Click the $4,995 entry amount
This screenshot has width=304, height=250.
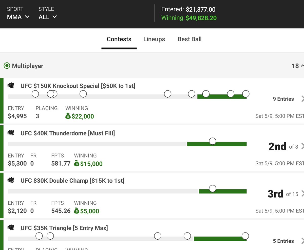coord(17,116)
